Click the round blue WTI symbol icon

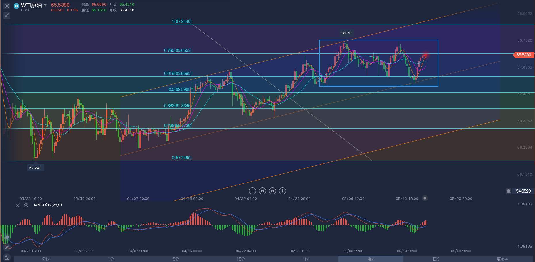[16, 6]
